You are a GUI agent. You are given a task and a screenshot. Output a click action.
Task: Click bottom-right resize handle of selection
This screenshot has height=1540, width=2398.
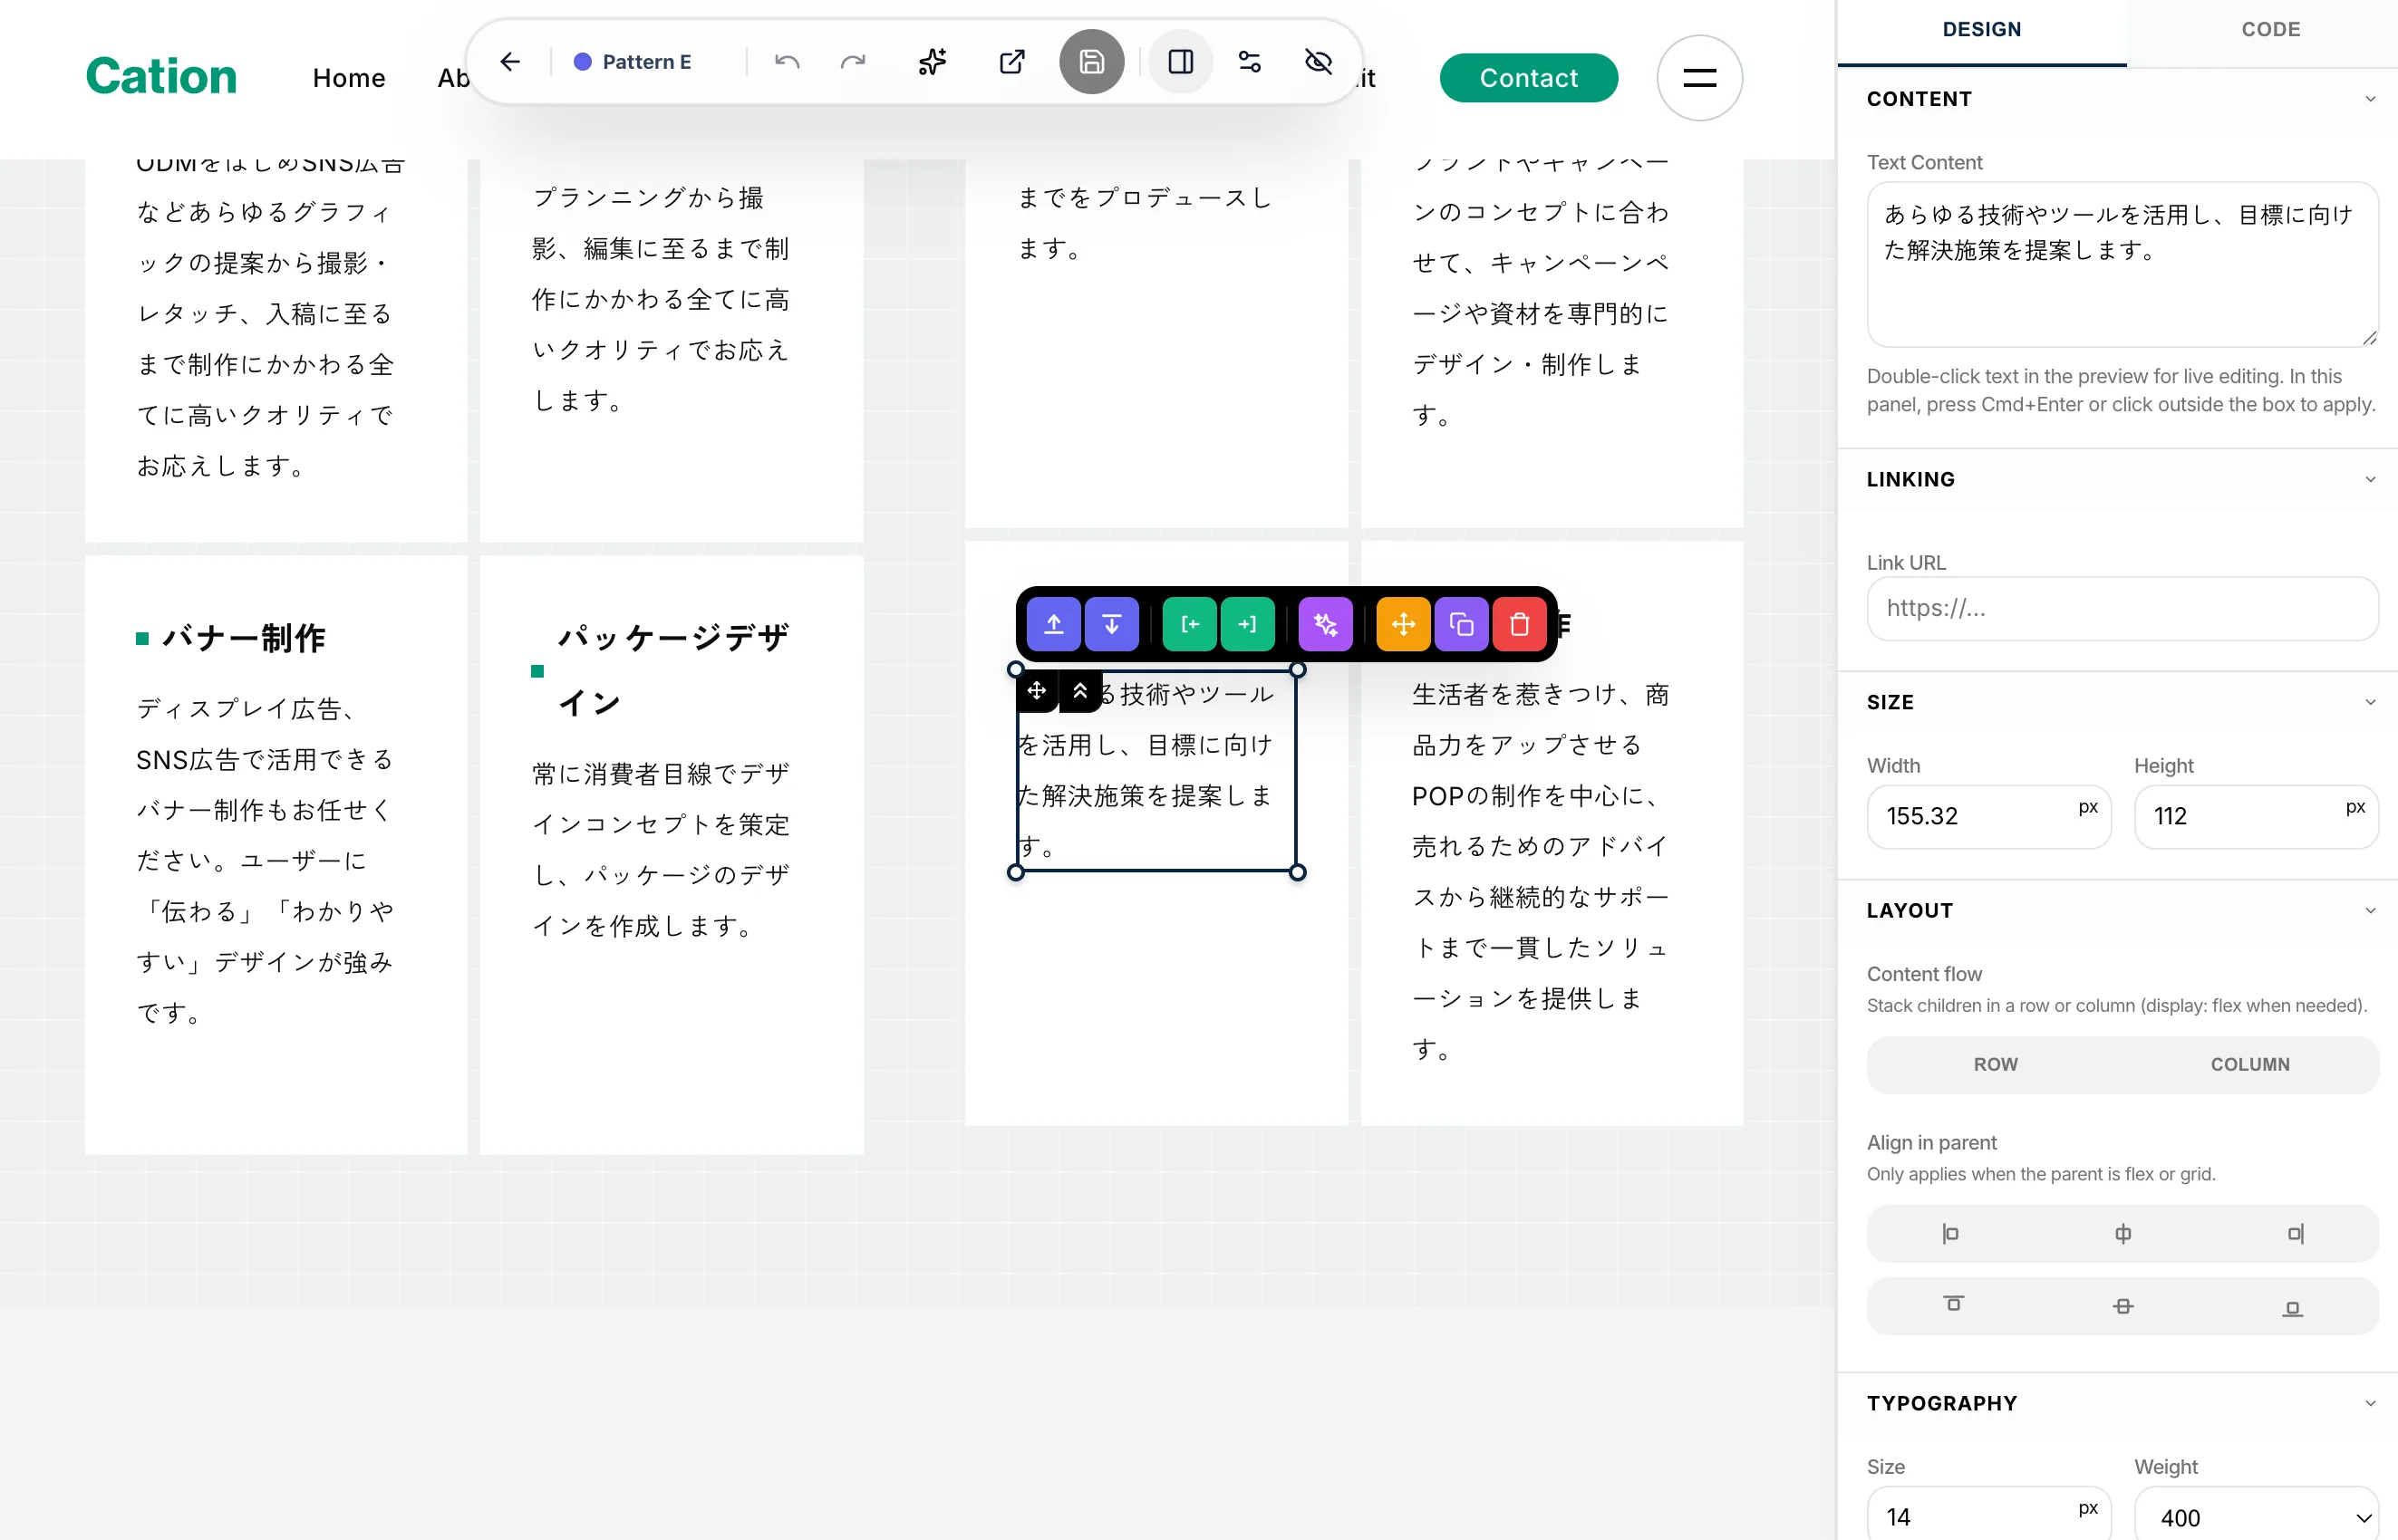(1298, 873)
